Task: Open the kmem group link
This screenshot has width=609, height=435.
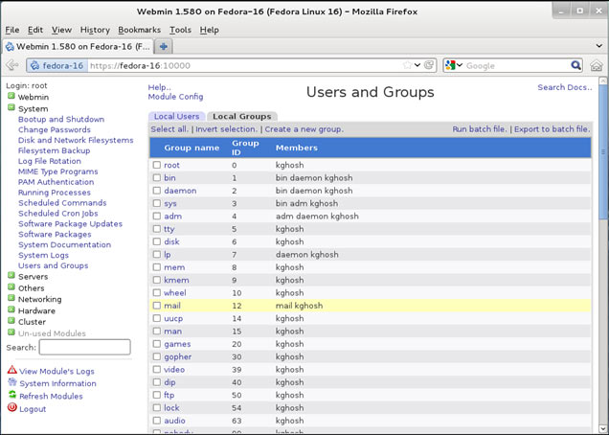Action: 176,280
